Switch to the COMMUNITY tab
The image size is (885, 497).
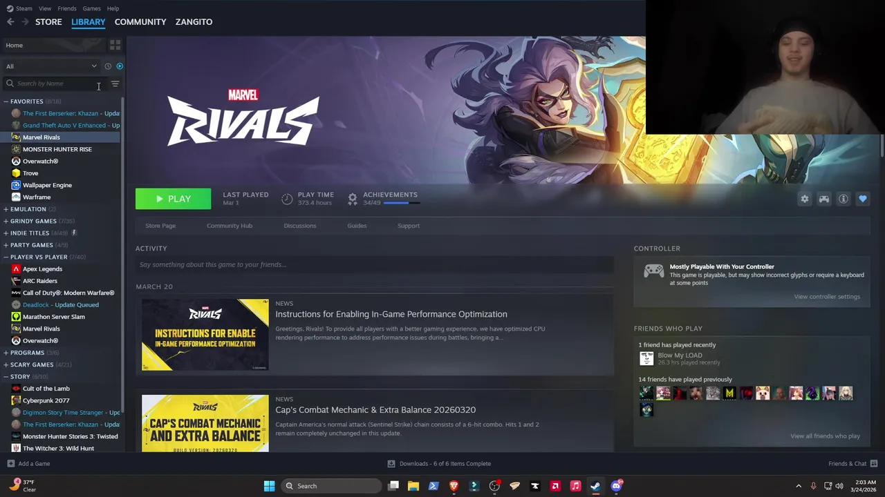click(140, 22)
